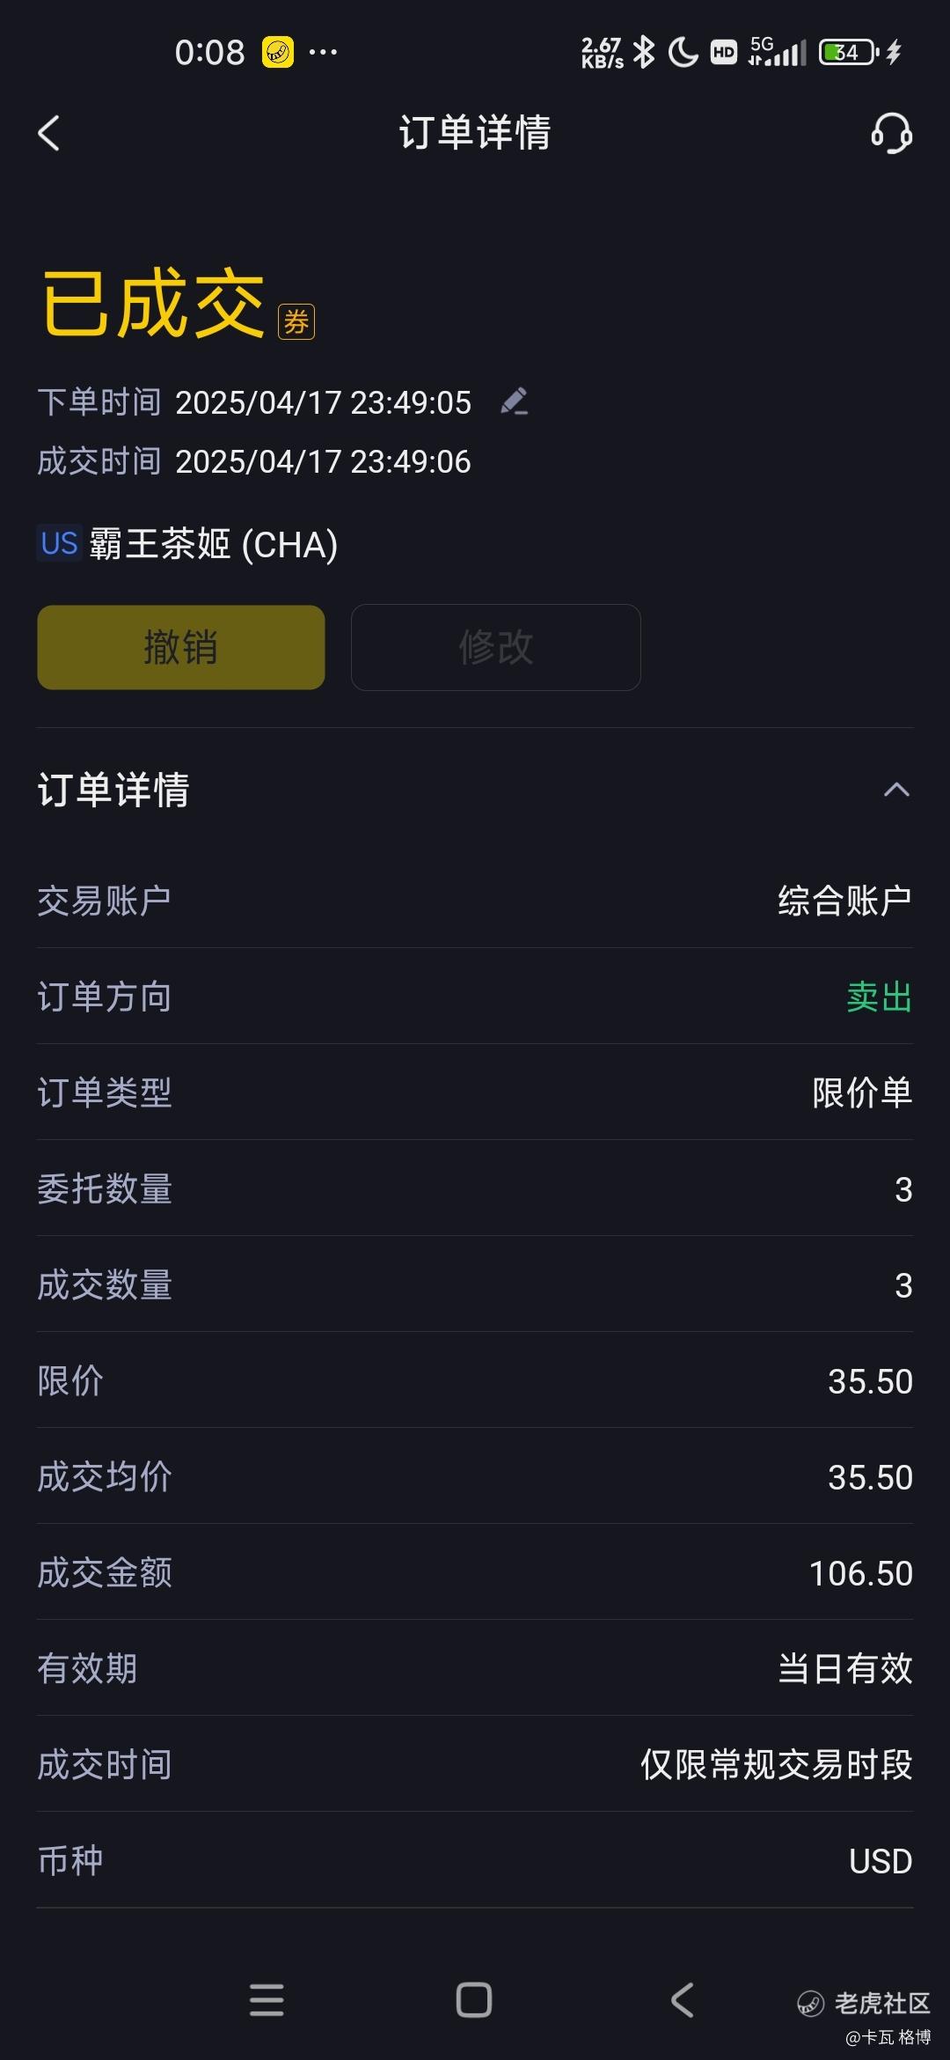Screen dimensions: 950x2060
Task: Tap the edit pencil beside order time
Action: [514, 401]
